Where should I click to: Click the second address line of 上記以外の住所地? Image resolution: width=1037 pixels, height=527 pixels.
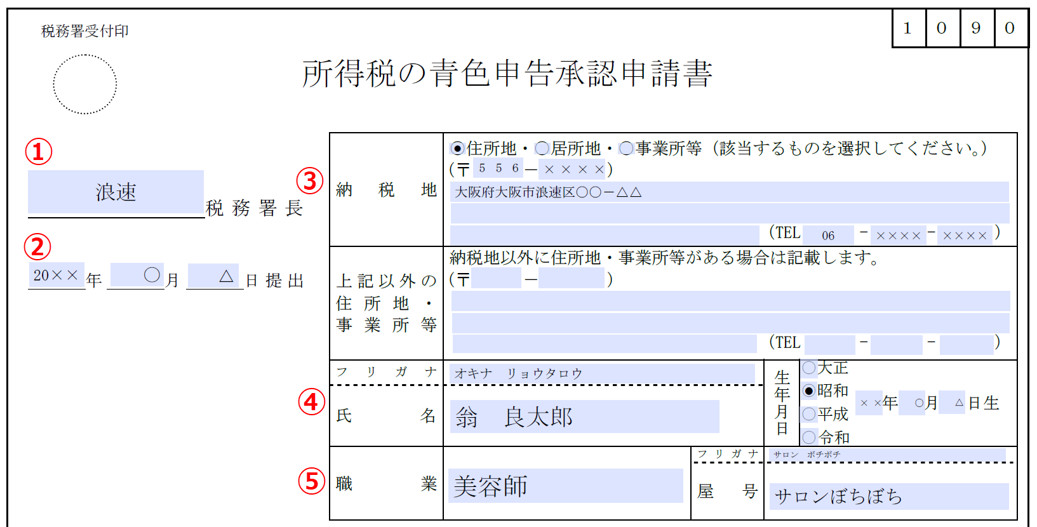[x=730, y=323]
